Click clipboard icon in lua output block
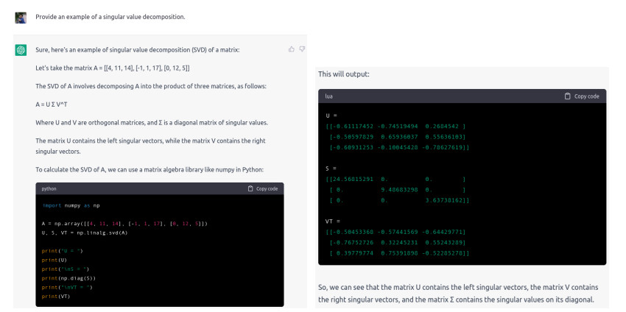The width and height of the screenshot is (626, 312). 567,96
